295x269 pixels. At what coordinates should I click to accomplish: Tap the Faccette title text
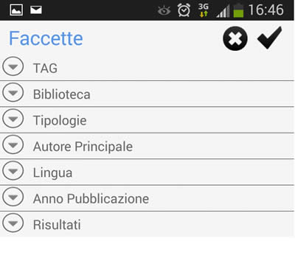[x=46, y=38]
